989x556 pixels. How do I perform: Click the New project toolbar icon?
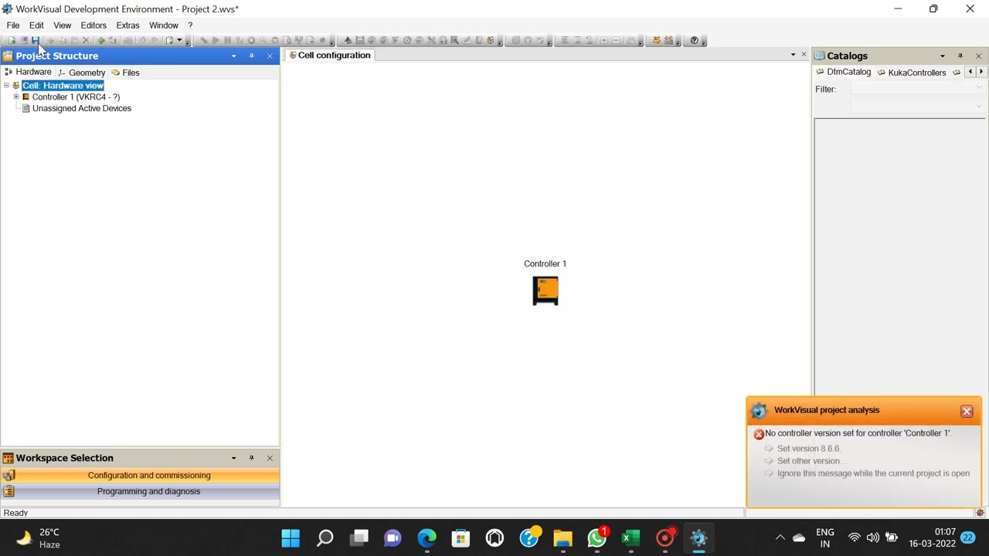[x=12, y=40]
